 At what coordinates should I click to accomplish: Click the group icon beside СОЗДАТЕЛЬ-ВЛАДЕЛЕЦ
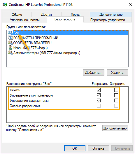10,43
